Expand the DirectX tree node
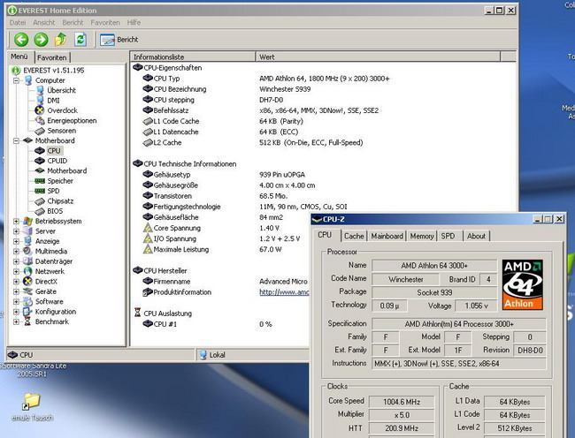The width and height of the screenshot is (575, 438). [x=16, y=282]
